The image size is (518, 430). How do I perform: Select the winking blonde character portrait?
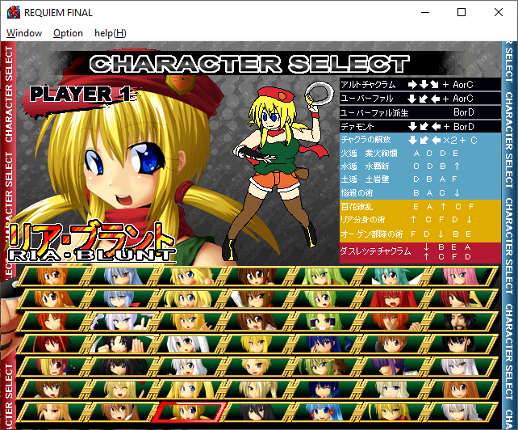click(122, 389)
